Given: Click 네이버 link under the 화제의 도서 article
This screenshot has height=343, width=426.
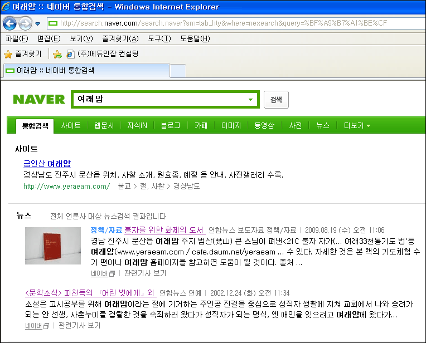Looking at the screenshot, I should tap(99, 273).
